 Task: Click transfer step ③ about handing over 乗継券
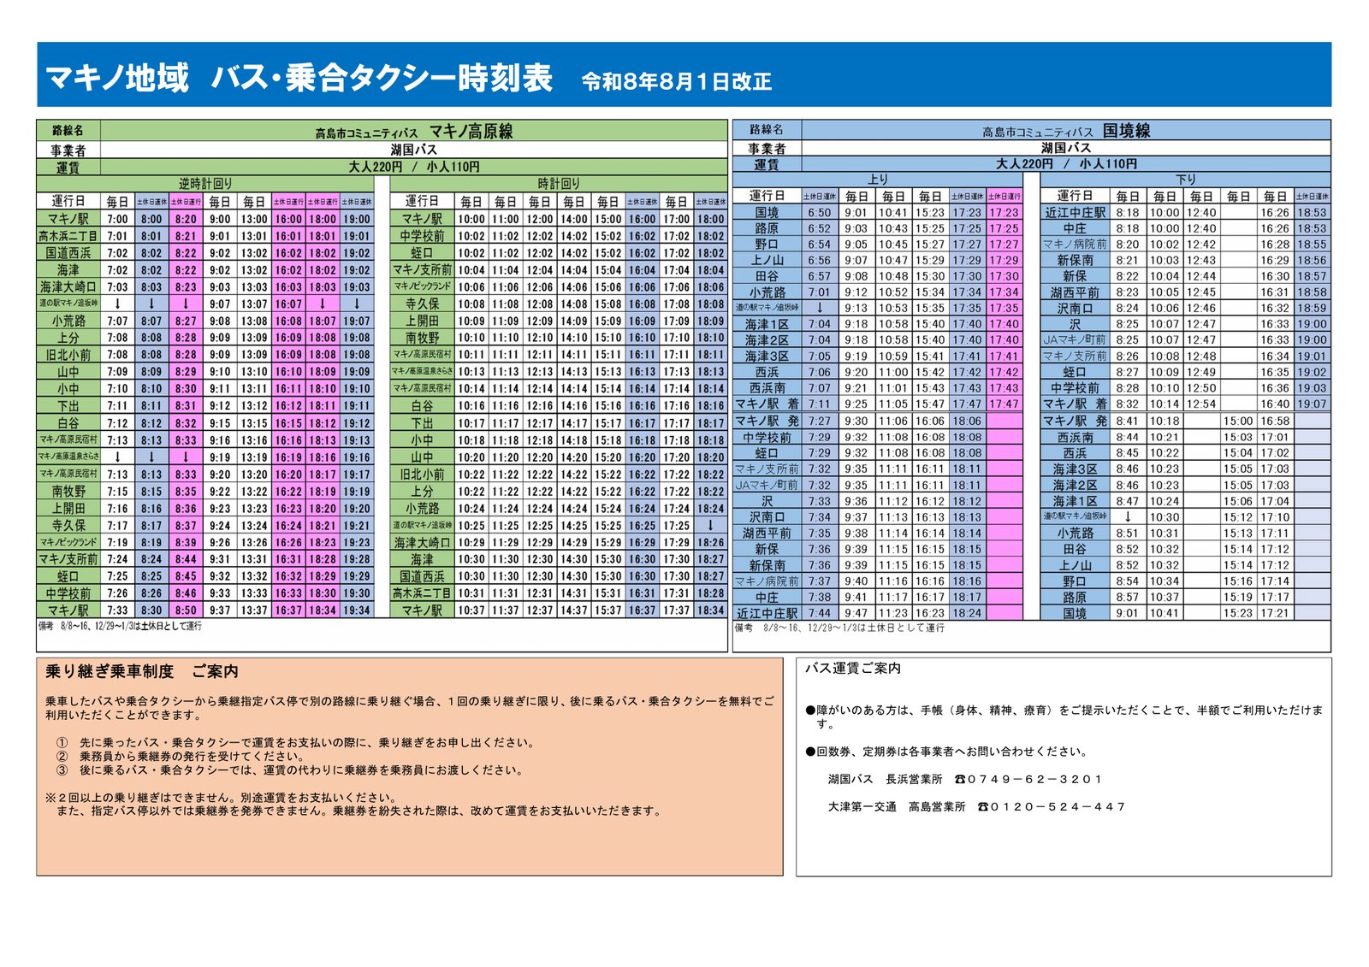[x=290, y=770]
